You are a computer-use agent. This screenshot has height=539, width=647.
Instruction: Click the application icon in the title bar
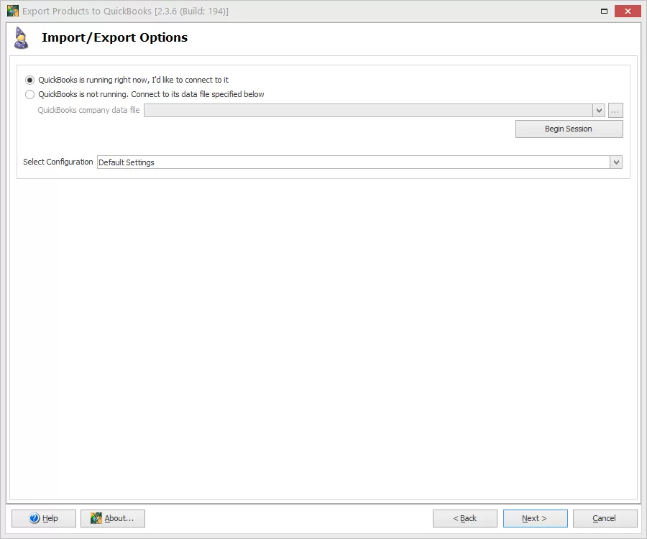pyautogui.click(x=14, y=11)
